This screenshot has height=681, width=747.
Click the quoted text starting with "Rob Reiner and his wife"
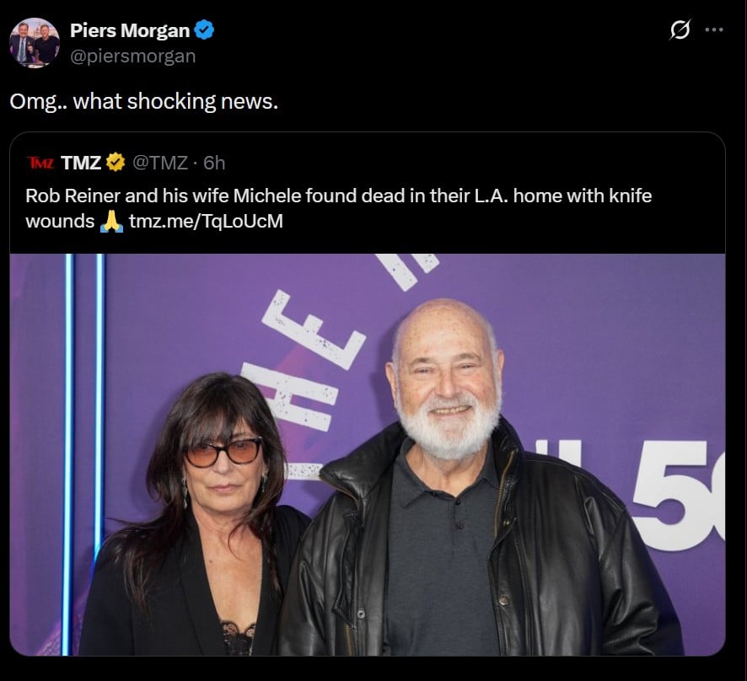click(337, 196)
